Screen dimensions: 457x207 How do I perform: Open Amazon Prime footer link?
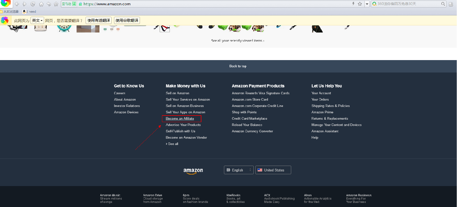pyautogui.click(x=322, y=112)
